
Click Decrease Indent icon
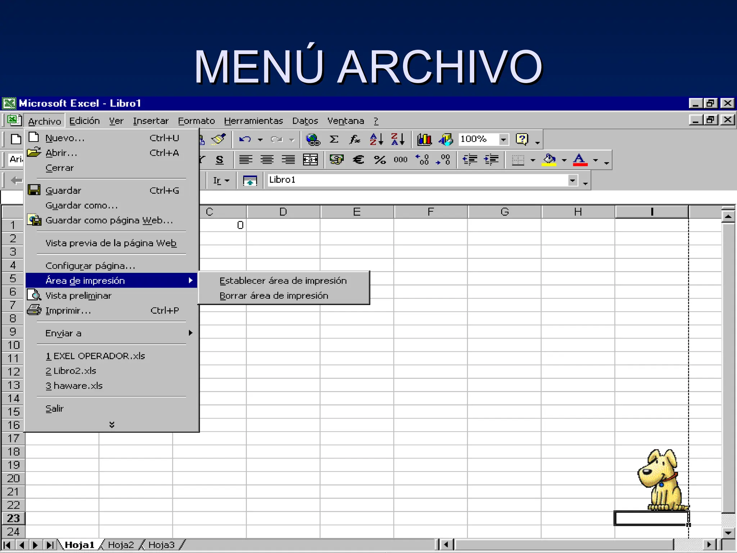[x=470, y=160]
